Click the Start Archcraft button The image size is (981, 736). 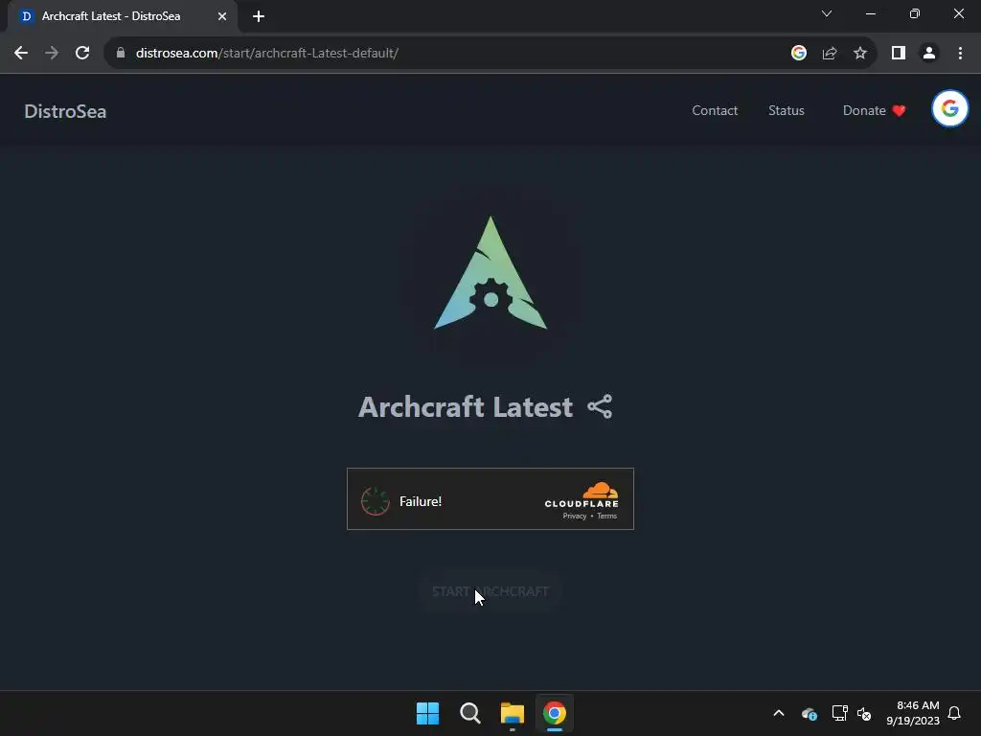tap(490, 591)
